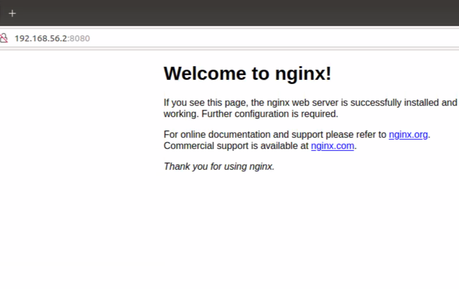Click the insecure connection padlock icon
This screenshot has height=289, width=459.
coord(3,38)
